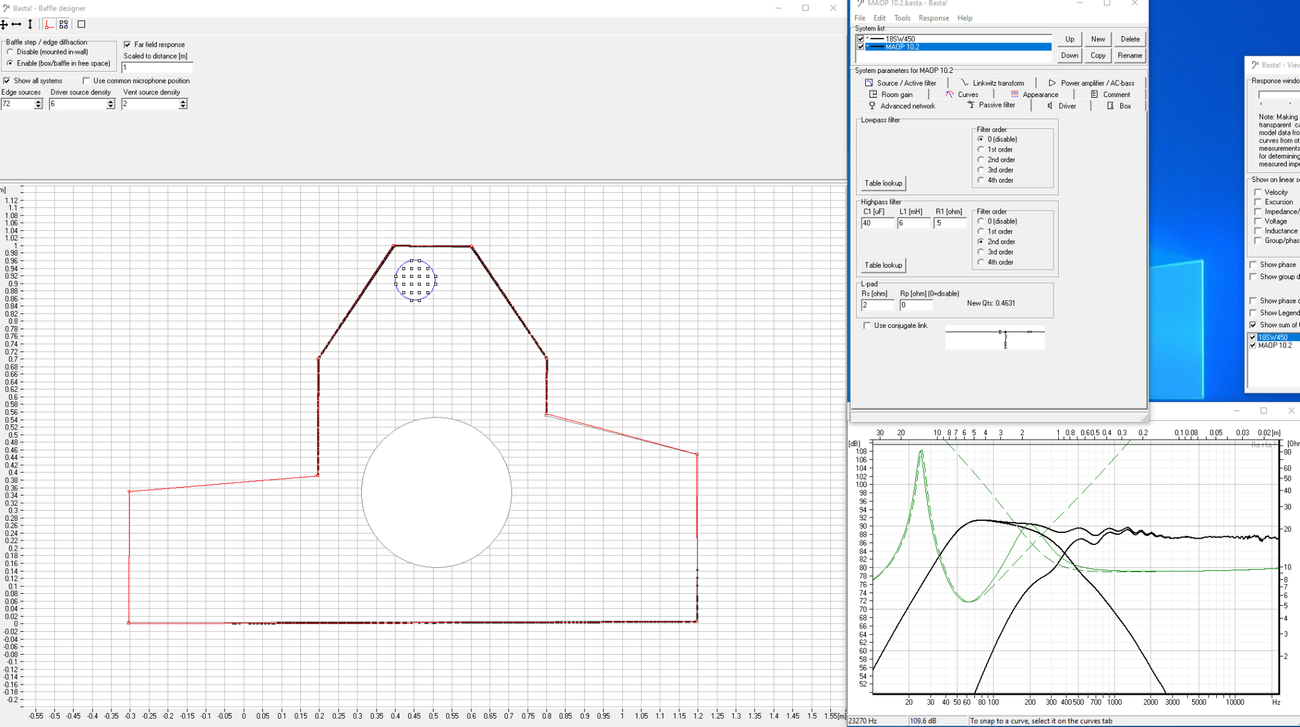Uncheck the 18SW450 system in System list
This screenshot has width=1300, height=727.
point(861,39)
